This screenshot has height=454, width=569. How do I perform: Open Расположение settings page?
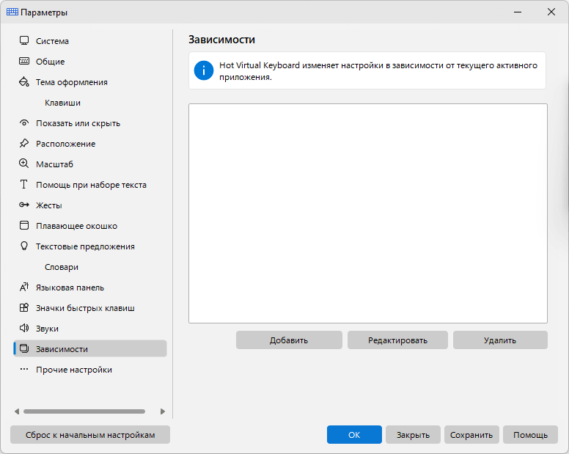click(90, 144)
